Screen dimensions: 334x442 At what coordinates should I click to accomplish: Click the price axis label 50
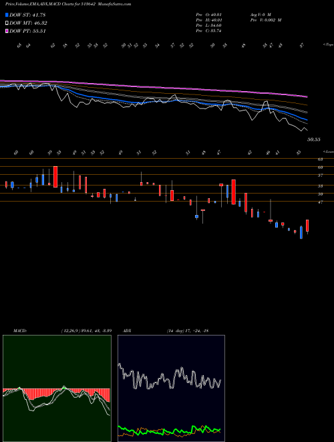pyautogui.click(x=320, y=194)
